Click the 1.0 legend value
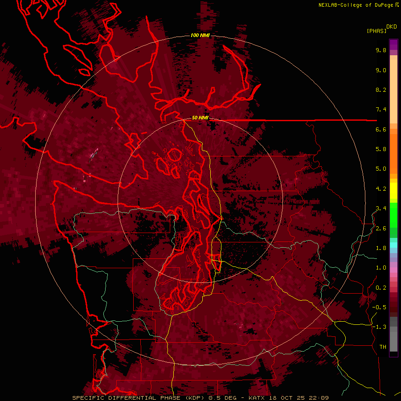 coord(381,268)
